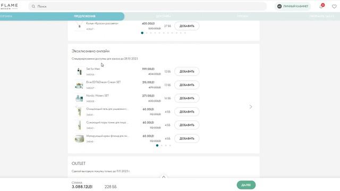Viewport: 340px width, 191px height.
Task: Focus the Поиск search field
Action: point(148,6)
